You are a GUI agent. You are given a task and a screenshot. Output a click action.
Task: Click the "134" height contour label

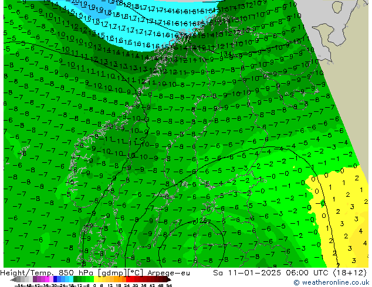[226, 54]
